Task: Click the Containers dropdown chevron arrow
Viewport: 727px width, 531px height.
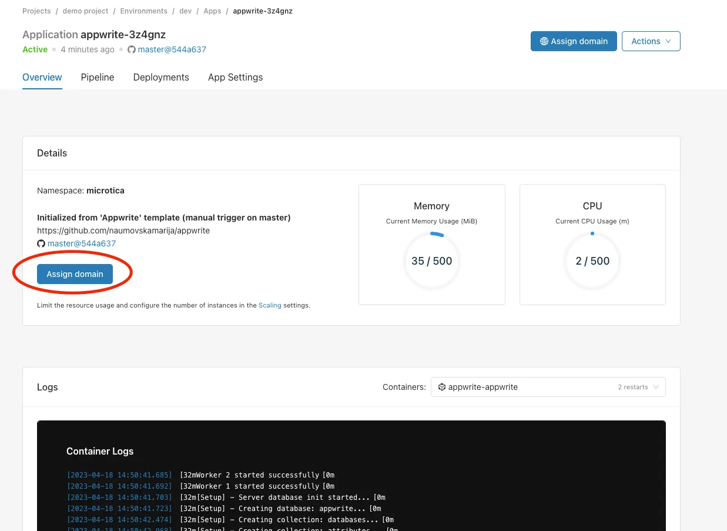Action: coord(656,387)
